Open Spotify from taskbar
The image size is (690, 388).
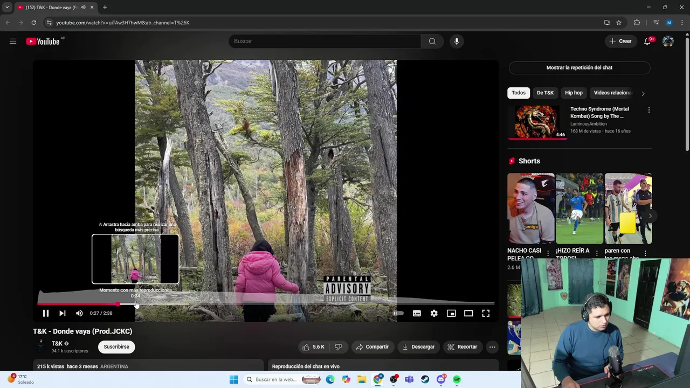click(x=457, y=379)
